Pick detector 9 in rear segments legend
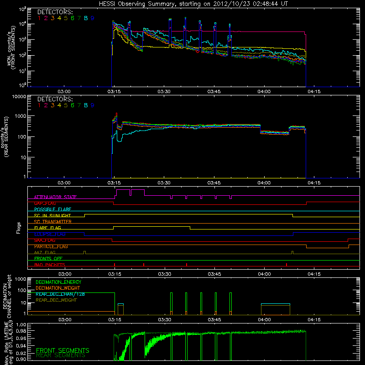This screenshot has height=365, width=365. point(93,105)
